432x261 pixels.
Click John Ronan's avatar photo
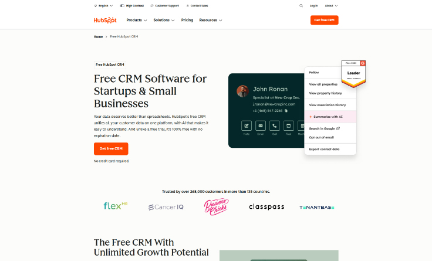click(x=243, y=91)
